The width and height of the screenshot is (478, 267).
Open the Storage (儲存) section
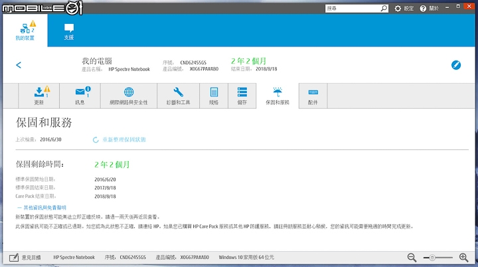pos(242,96)
